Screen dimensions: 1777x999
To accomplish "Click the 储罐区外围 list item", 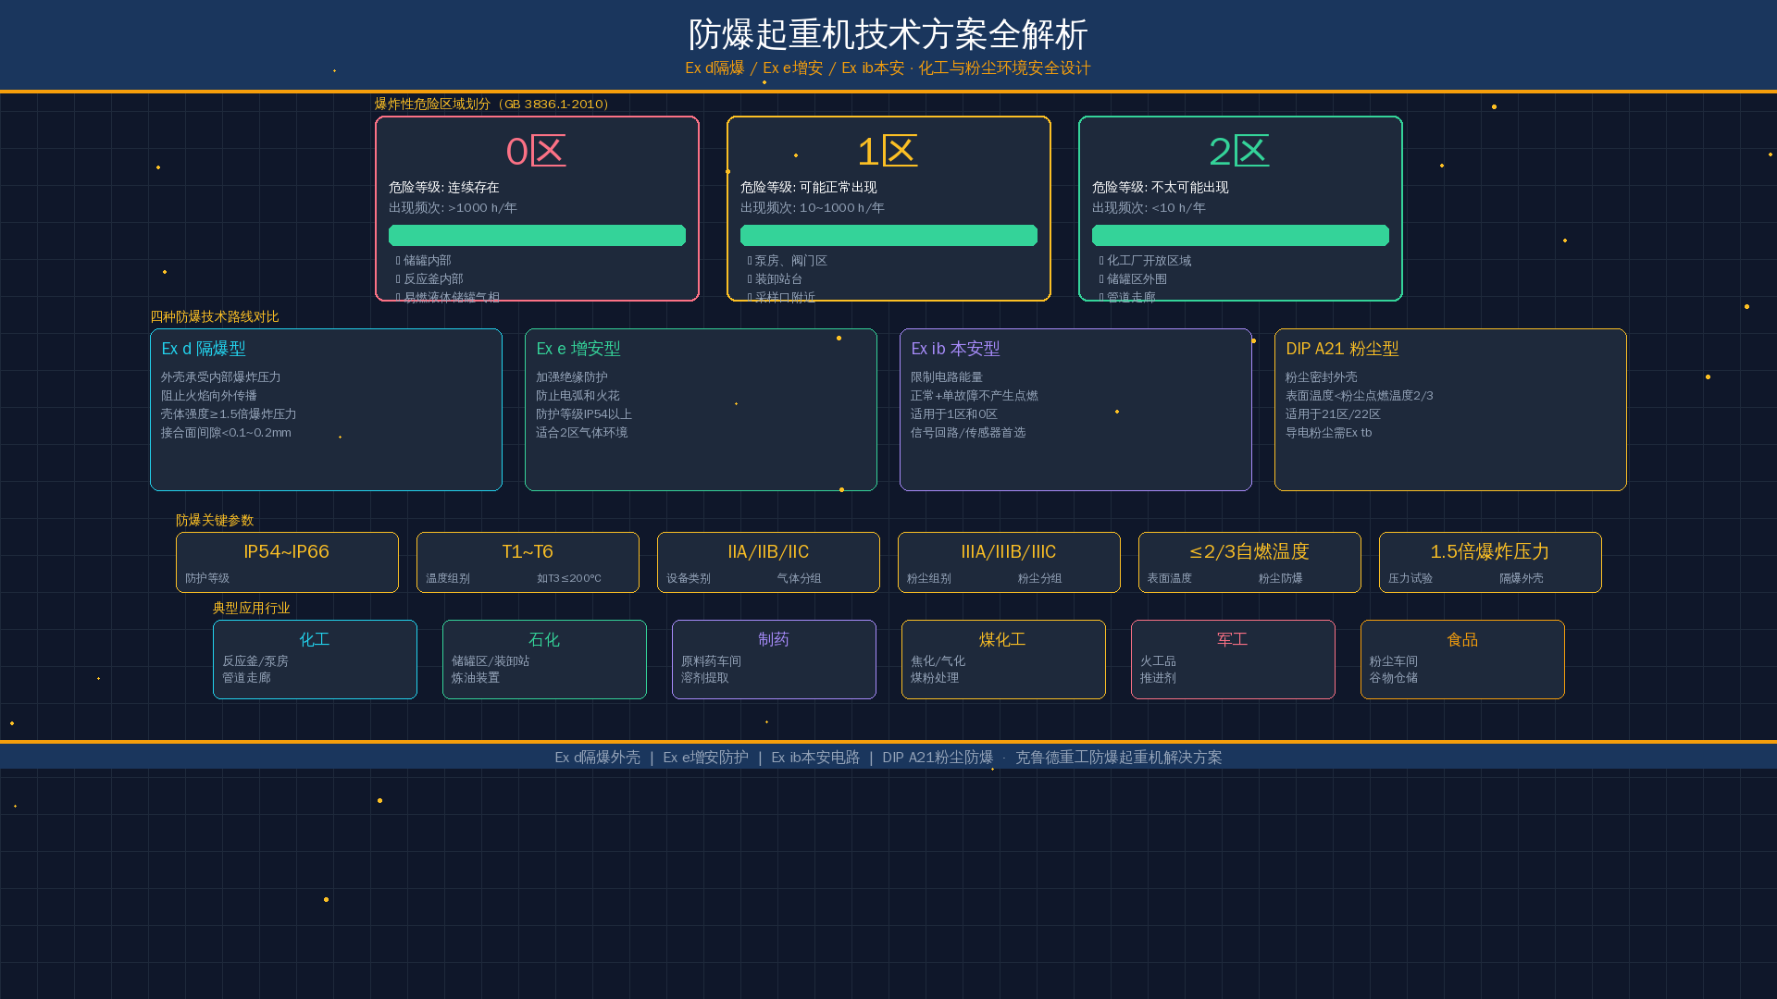I will click(x=1134, y=279).
